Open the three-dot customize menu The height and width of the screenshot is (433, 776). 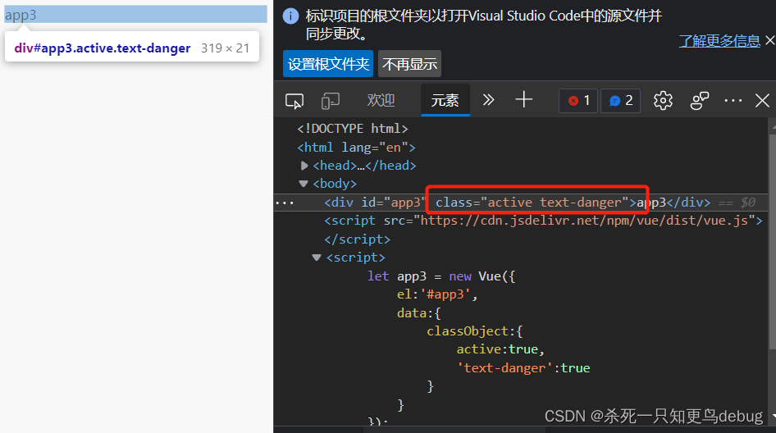pyautogui.click(x=733, y=100)
